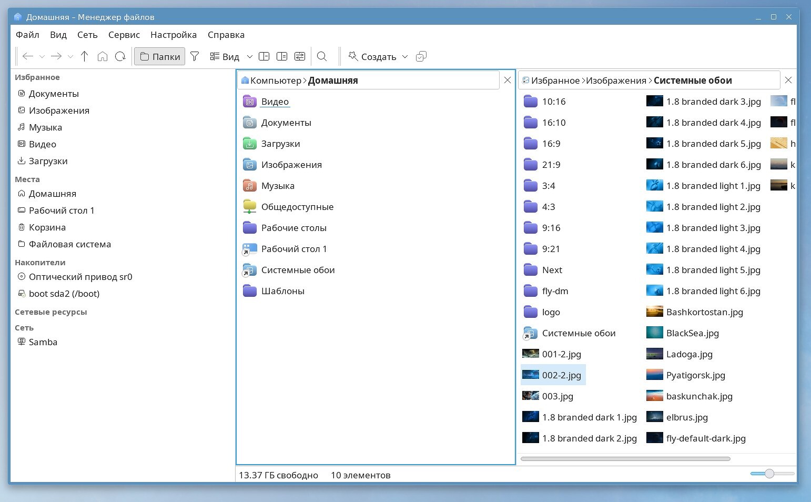Click the Создать create button

(x=372, y=56)
